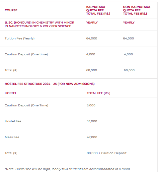Click the course Caution Deposit (One time) label
Image resolution: width=158 pixels, height=172 pixels.
[x=26, y=54]
